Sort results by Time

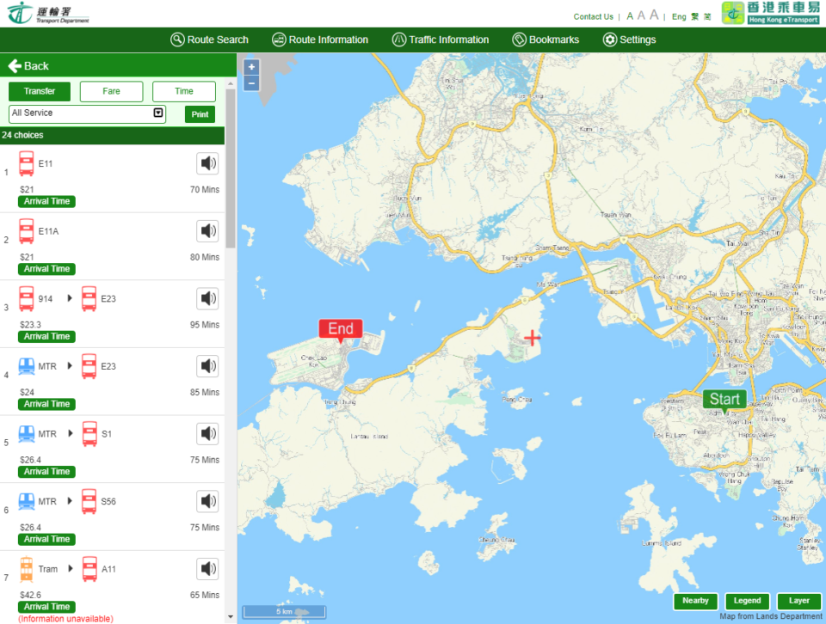tap(184, 91)
